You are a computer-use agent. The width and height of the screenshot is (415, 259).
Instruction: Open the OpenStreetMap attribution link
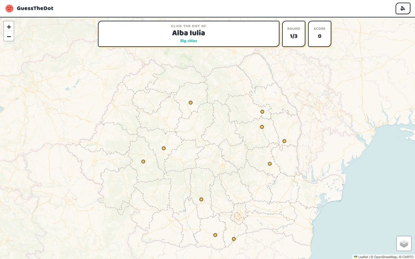385,257
